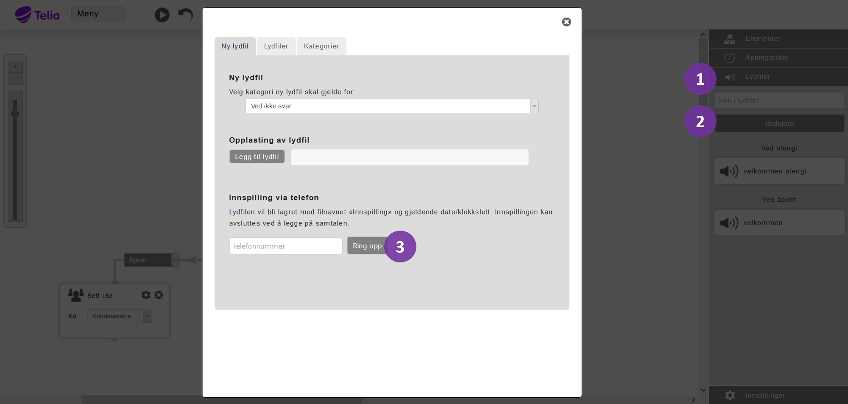The height and width of the screenshot is (404, 848).
Task: Click speaker icon for velkommen stengt
Action: [729, 171]
